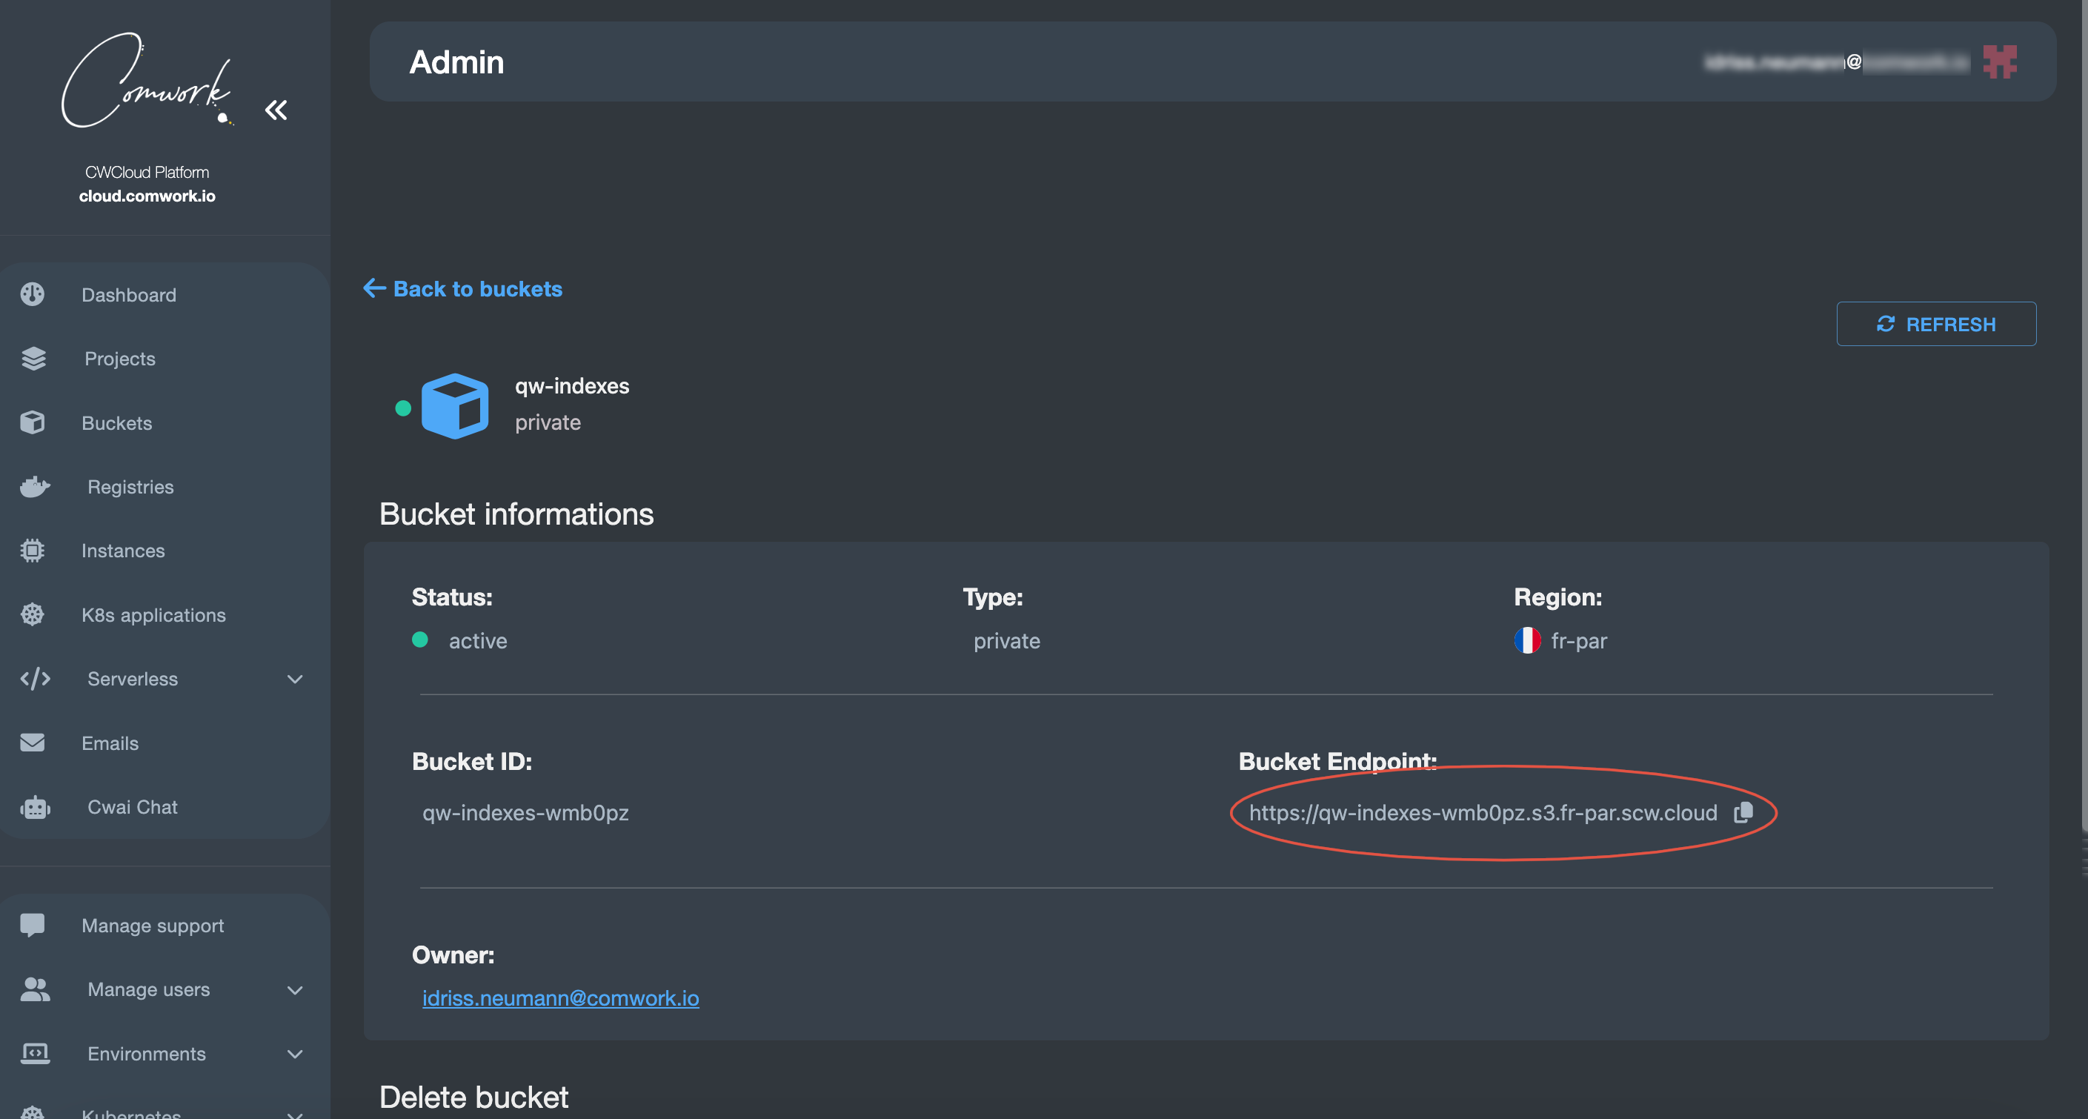Copy bucket endpoint with clipboard icon
Image resolution: width=2088 pixels, height=1119 pixels.
point(1743,812)
